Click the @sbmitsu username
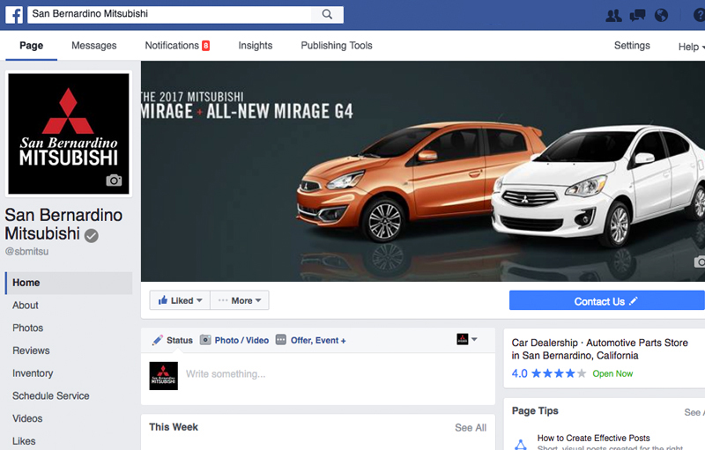Image resolution: width=705 pixels, height=450 pixels. coord(27,252)
